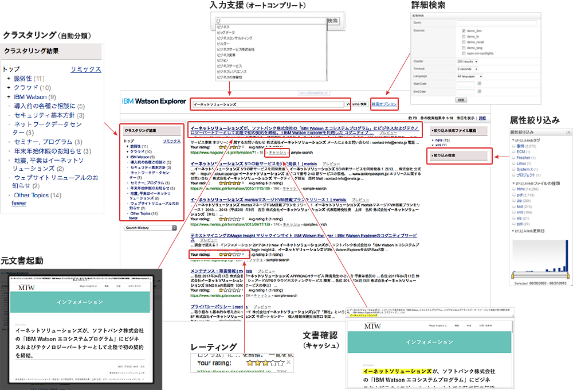Open the Search History dropdown

(150, 228)
